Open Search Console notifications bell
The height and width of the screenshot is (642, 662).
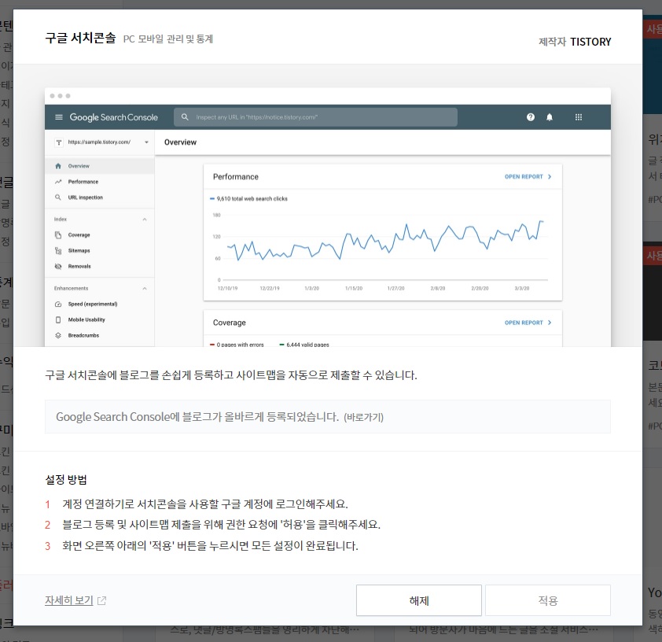(x=550, y=116)
